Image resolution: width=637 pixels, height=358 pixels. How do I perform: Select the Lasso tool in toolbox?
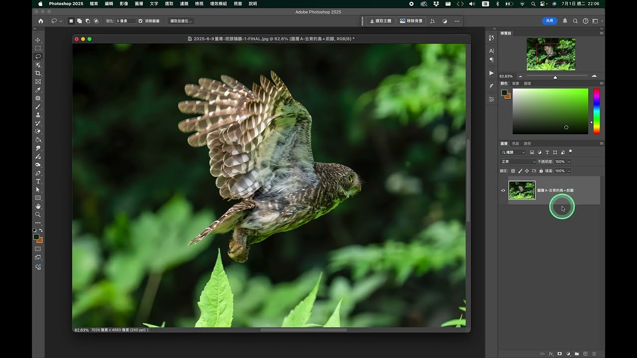pos(38,57)
